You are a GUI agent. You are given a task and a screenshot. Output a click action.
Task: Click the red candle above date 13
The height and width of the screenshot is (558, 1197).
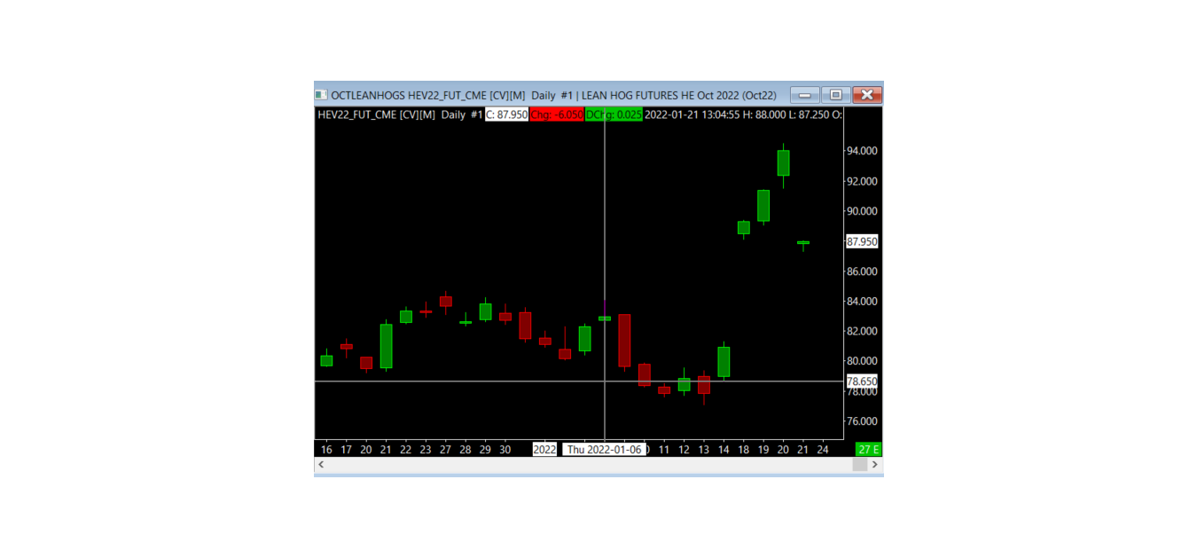(x=704, y=384)
